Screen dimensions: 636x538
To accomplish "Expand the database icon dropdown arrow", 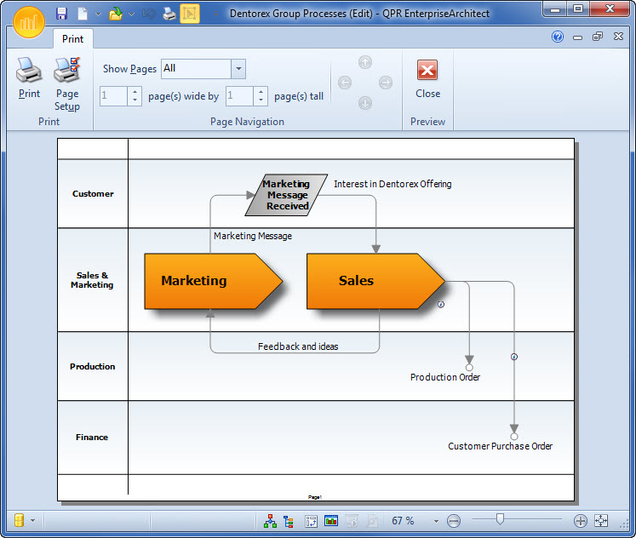I will tap(33, 521).
